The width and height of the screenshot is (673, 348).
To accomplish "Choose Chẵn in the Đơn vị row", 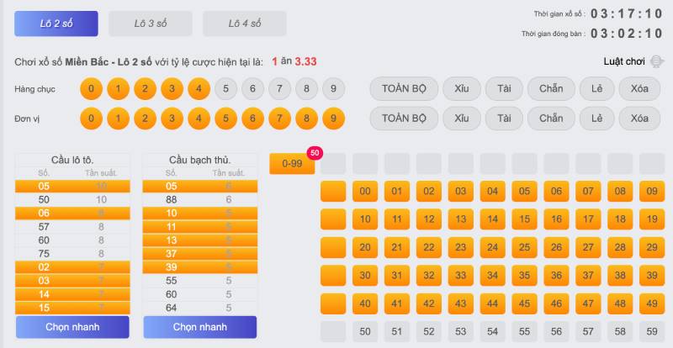I will point(551,119).
